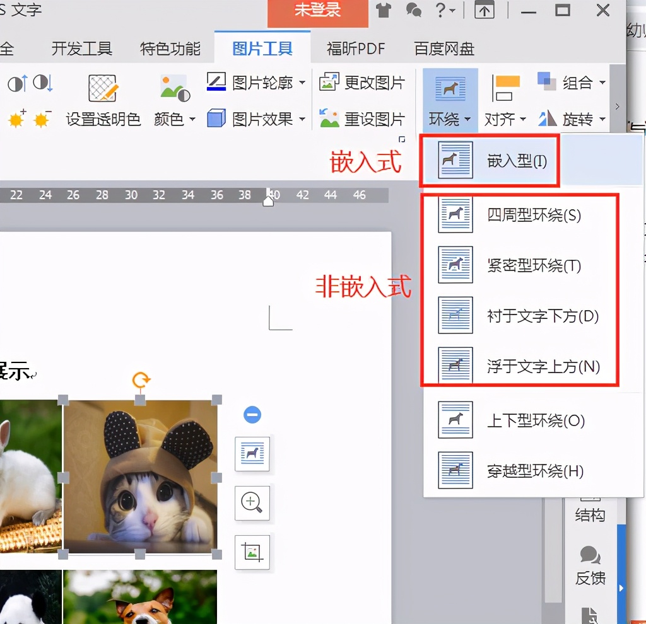Select 嵌入型 wrapping mode
This screenshot has width=646, height=624.
tap(498, 161)
